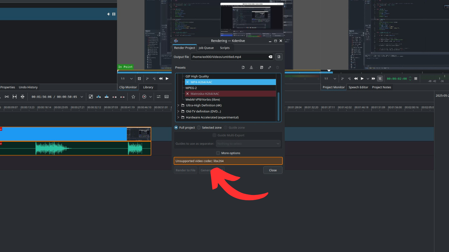
Task: Open the Project Monitor hamburger menu
Action: click(416, 79)
